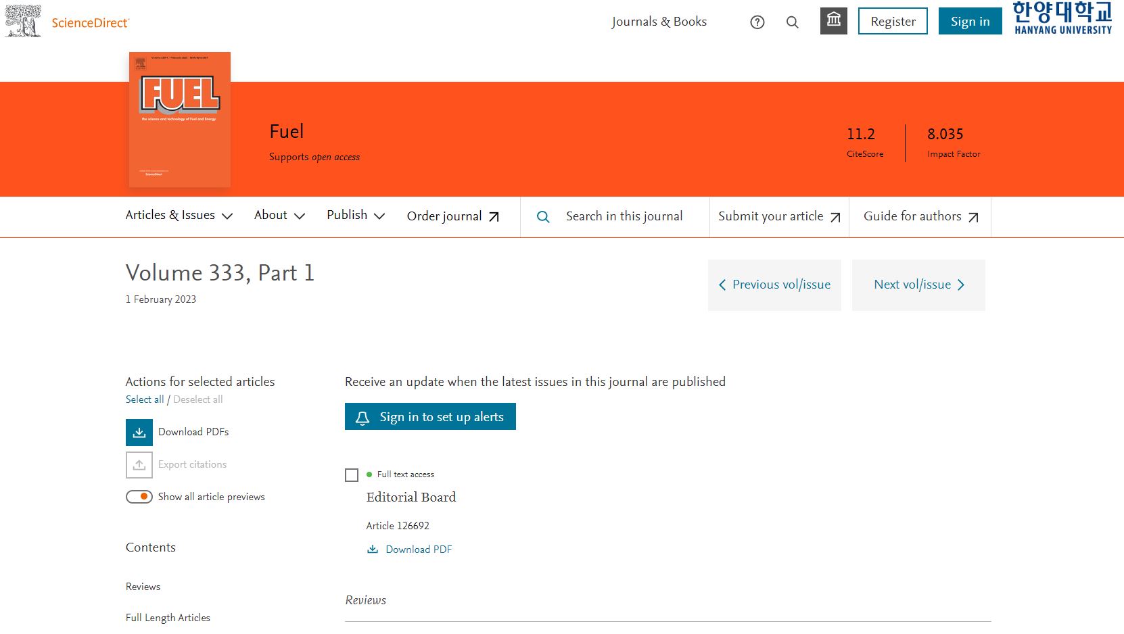Viewport: 1124px width, 634px height.
Task: Click the help question mark icon
Action: pos(757,22)
